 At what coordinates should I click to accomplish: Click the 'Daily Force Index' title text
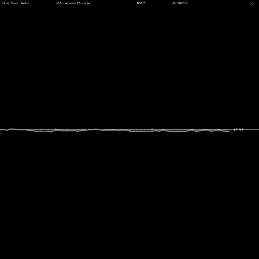[16, 3]
